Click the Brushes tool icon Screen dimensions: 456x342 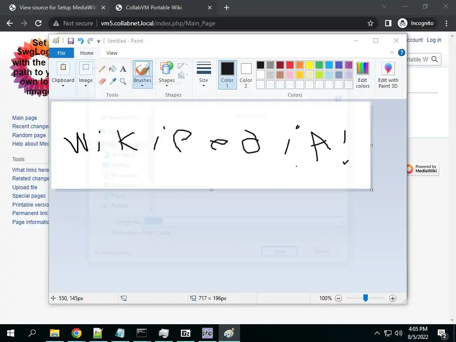click(x=142, y=69)
